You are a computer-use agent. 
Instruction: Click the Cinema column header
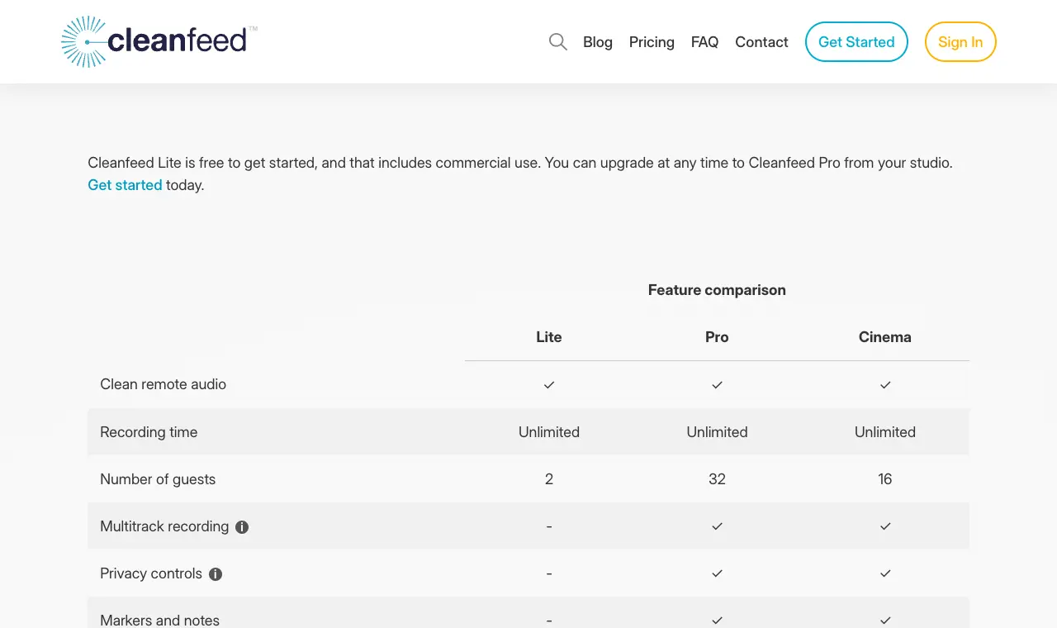885,337
